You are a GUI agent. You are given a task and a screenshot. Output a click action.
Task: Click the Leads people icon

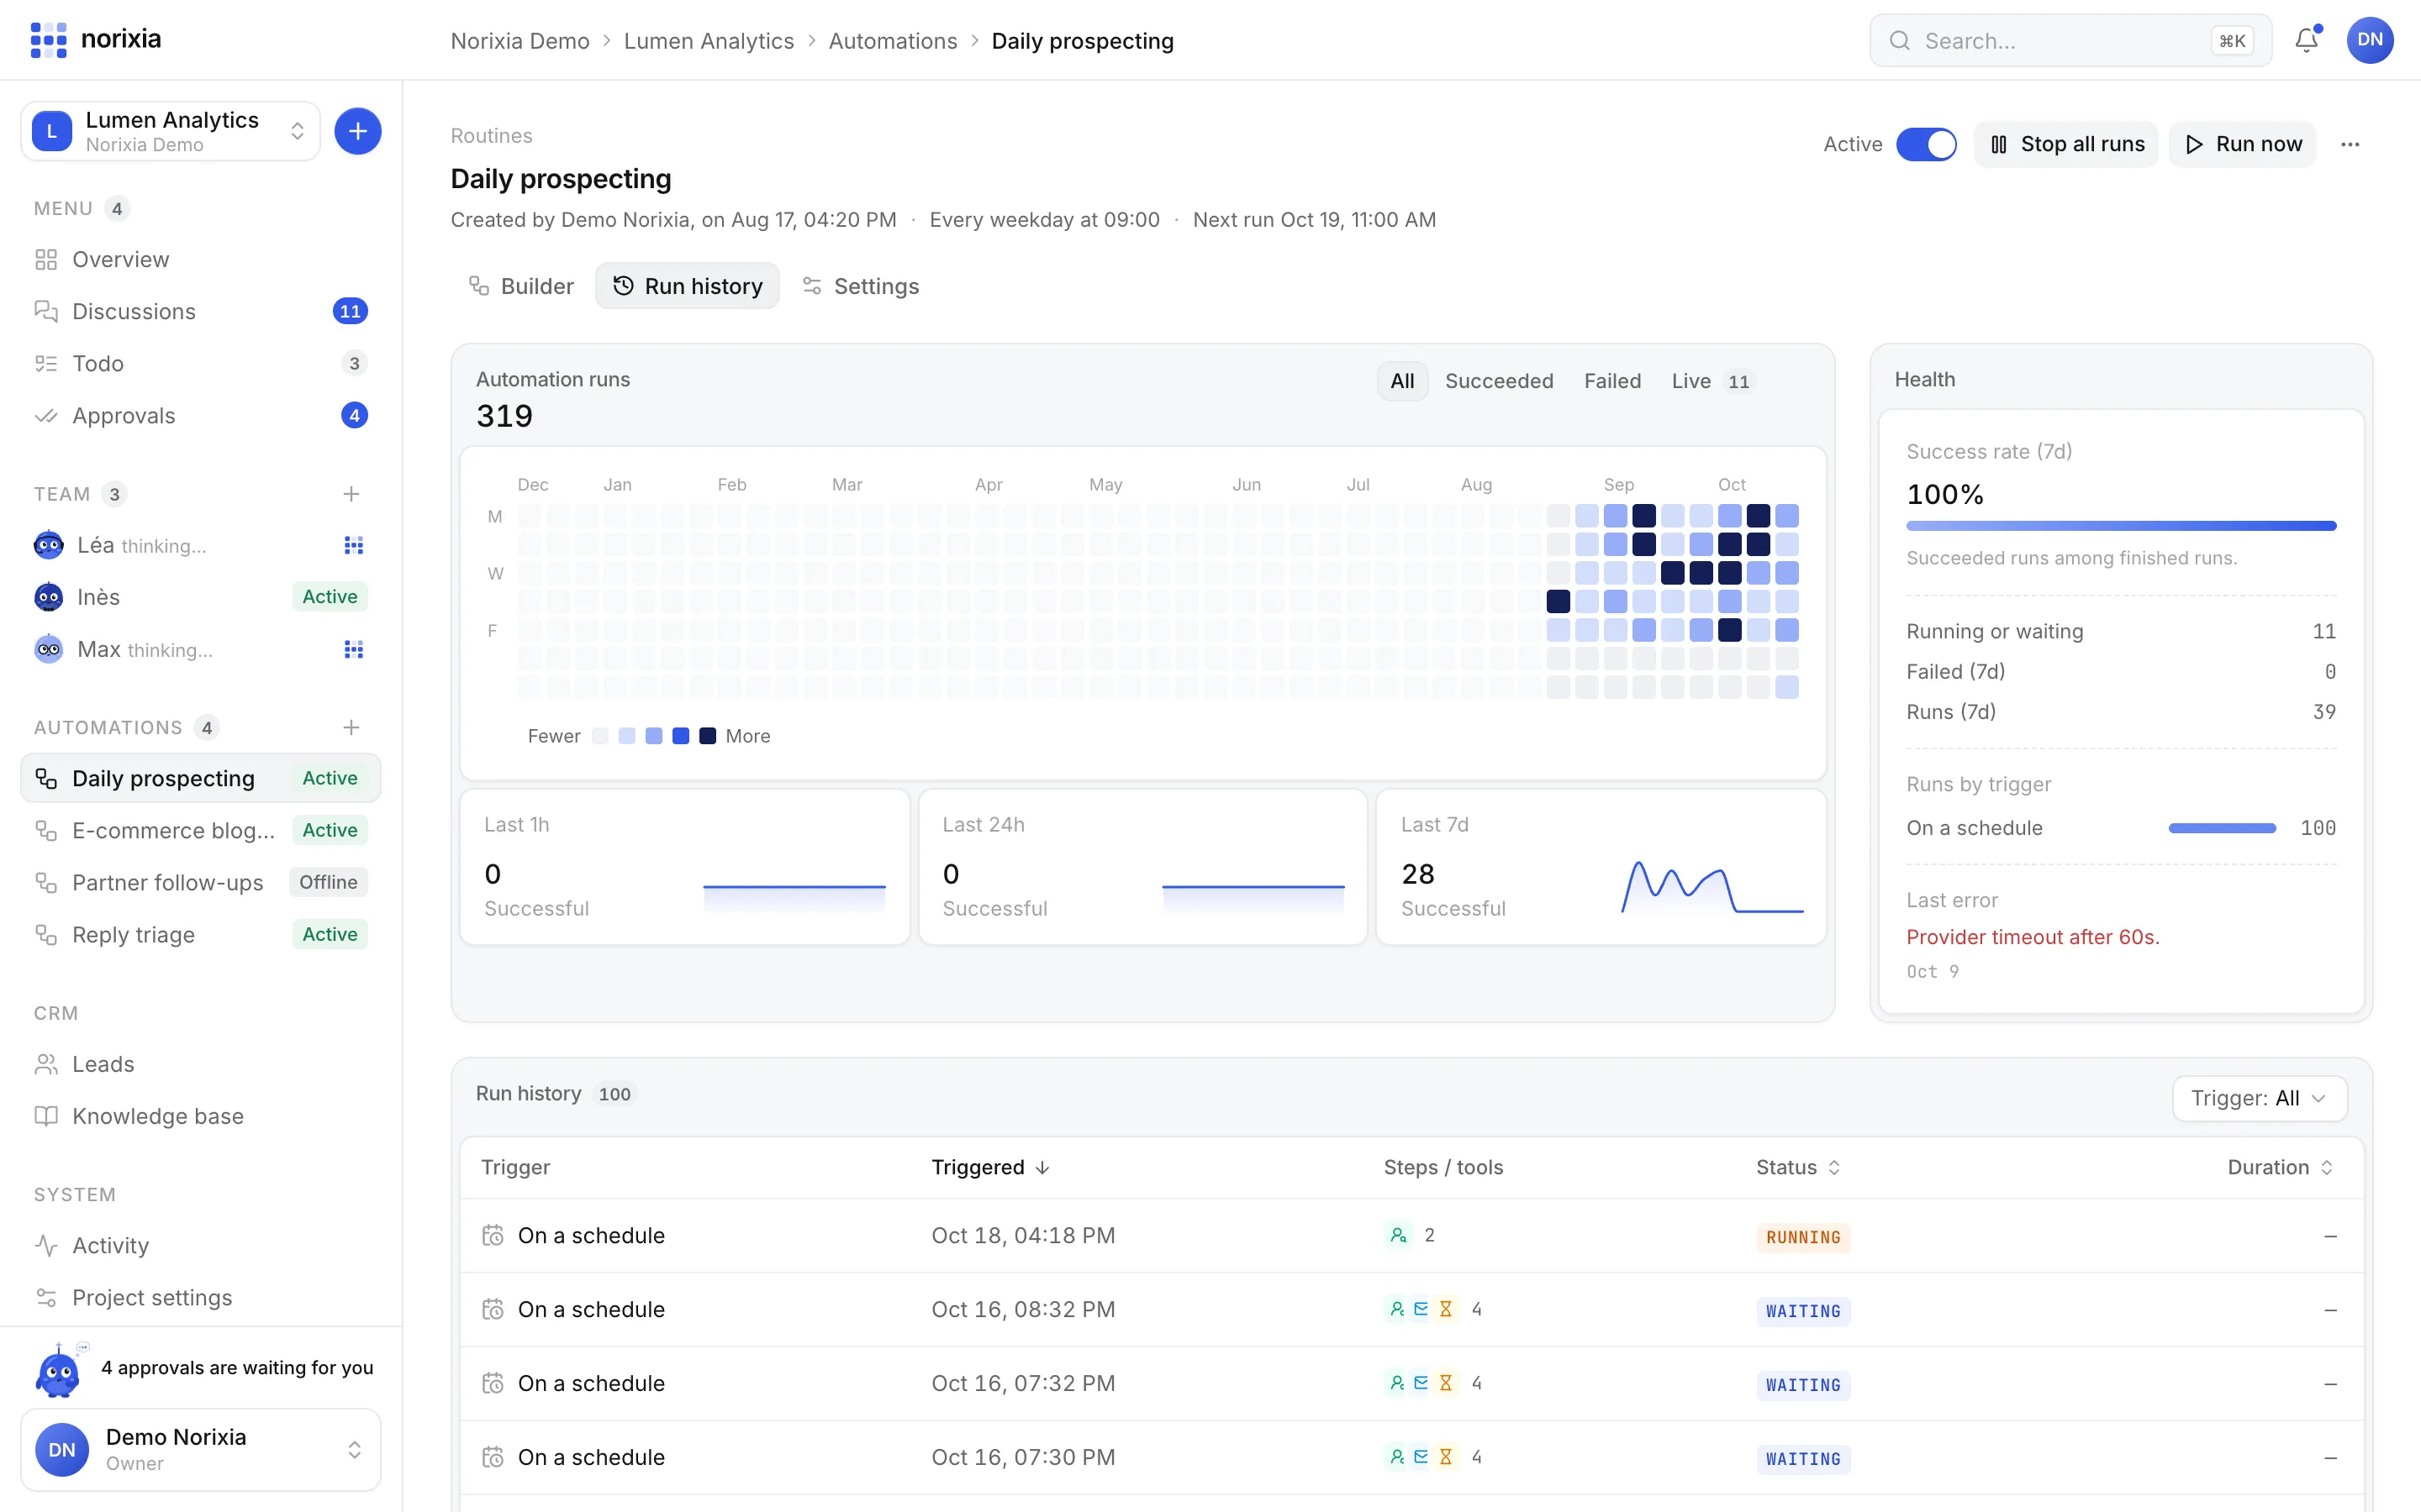[46, 1064]
